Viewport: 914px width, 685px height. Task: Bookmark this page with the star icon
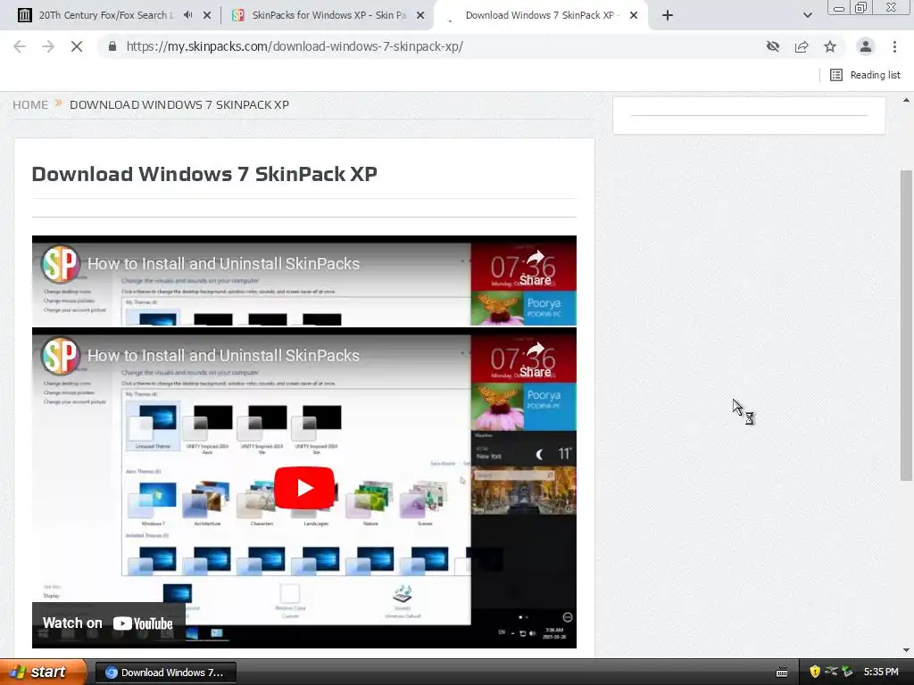830,46
